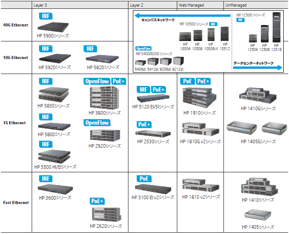
Task: Select the HP 2620 series switch image
Action: (x=107, y=214)
